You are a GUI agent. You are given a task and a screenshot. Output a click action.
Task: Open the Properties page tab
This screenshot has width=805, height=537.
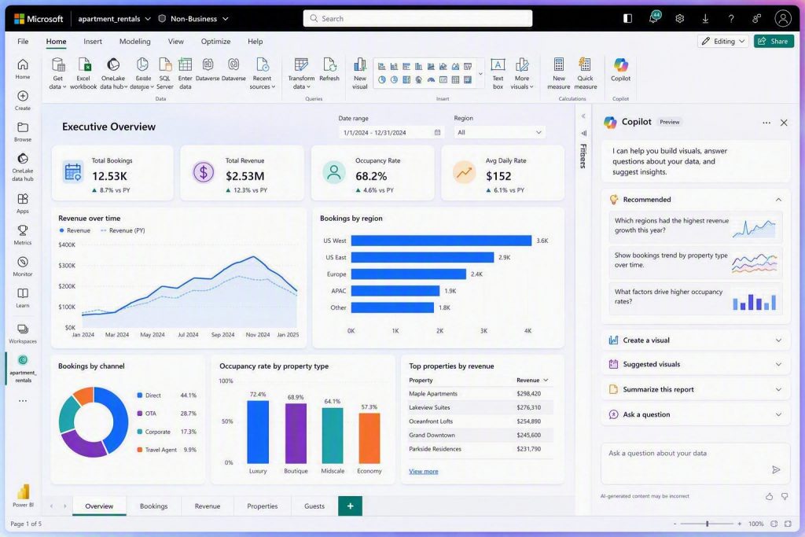262,506
